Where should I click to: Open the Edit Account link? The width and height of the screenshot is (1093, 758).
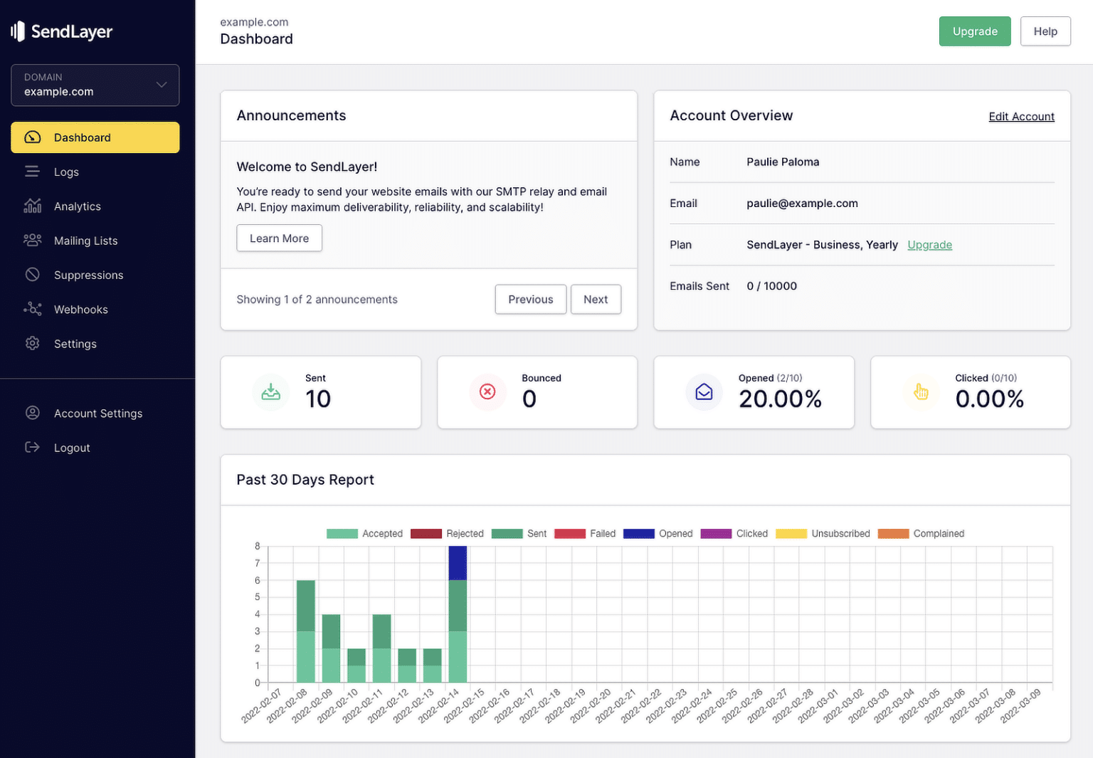(x=1021, y=116)
